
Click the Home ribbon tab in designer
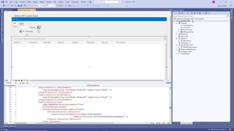22,23
